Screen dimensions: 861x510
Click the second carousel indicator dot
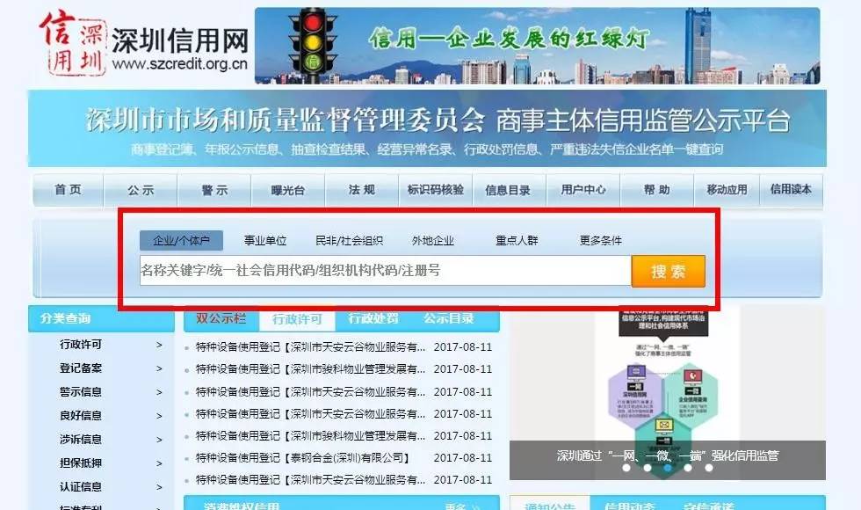click(x=647, y=468)
